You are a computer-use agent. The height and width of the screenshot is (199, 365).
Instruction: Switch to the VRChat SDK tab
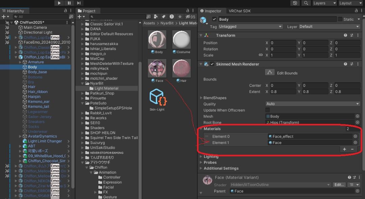pos(240,10)
